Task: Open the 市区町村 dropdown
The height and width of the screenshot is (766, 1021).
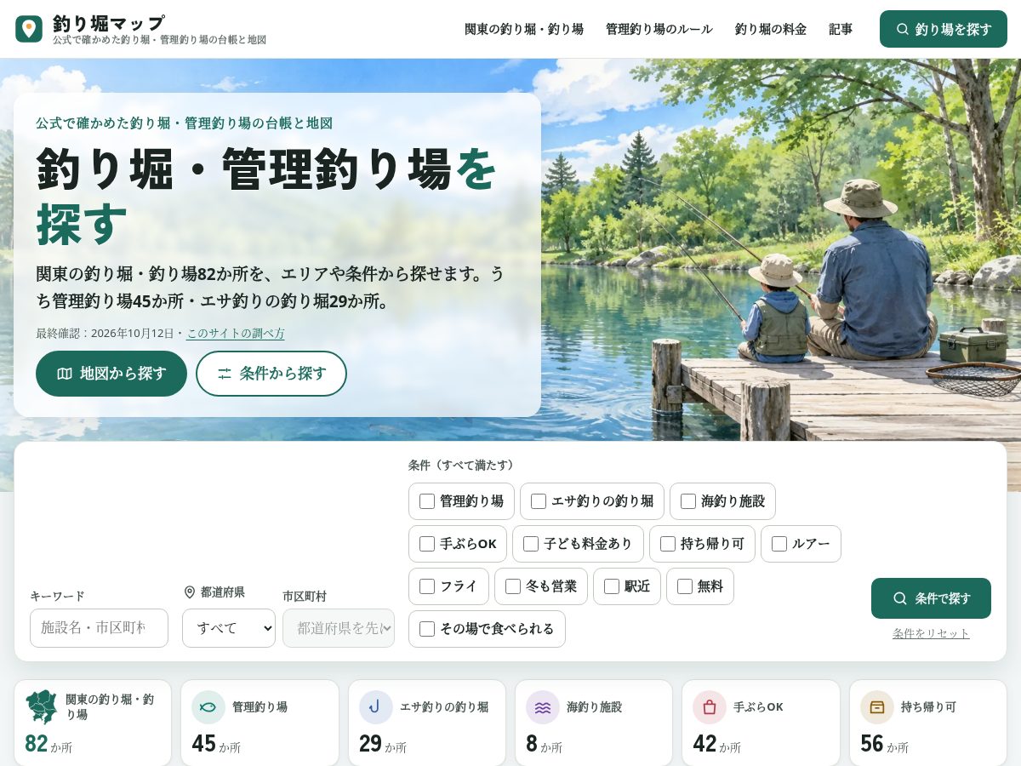Action: tap(339, 628)
